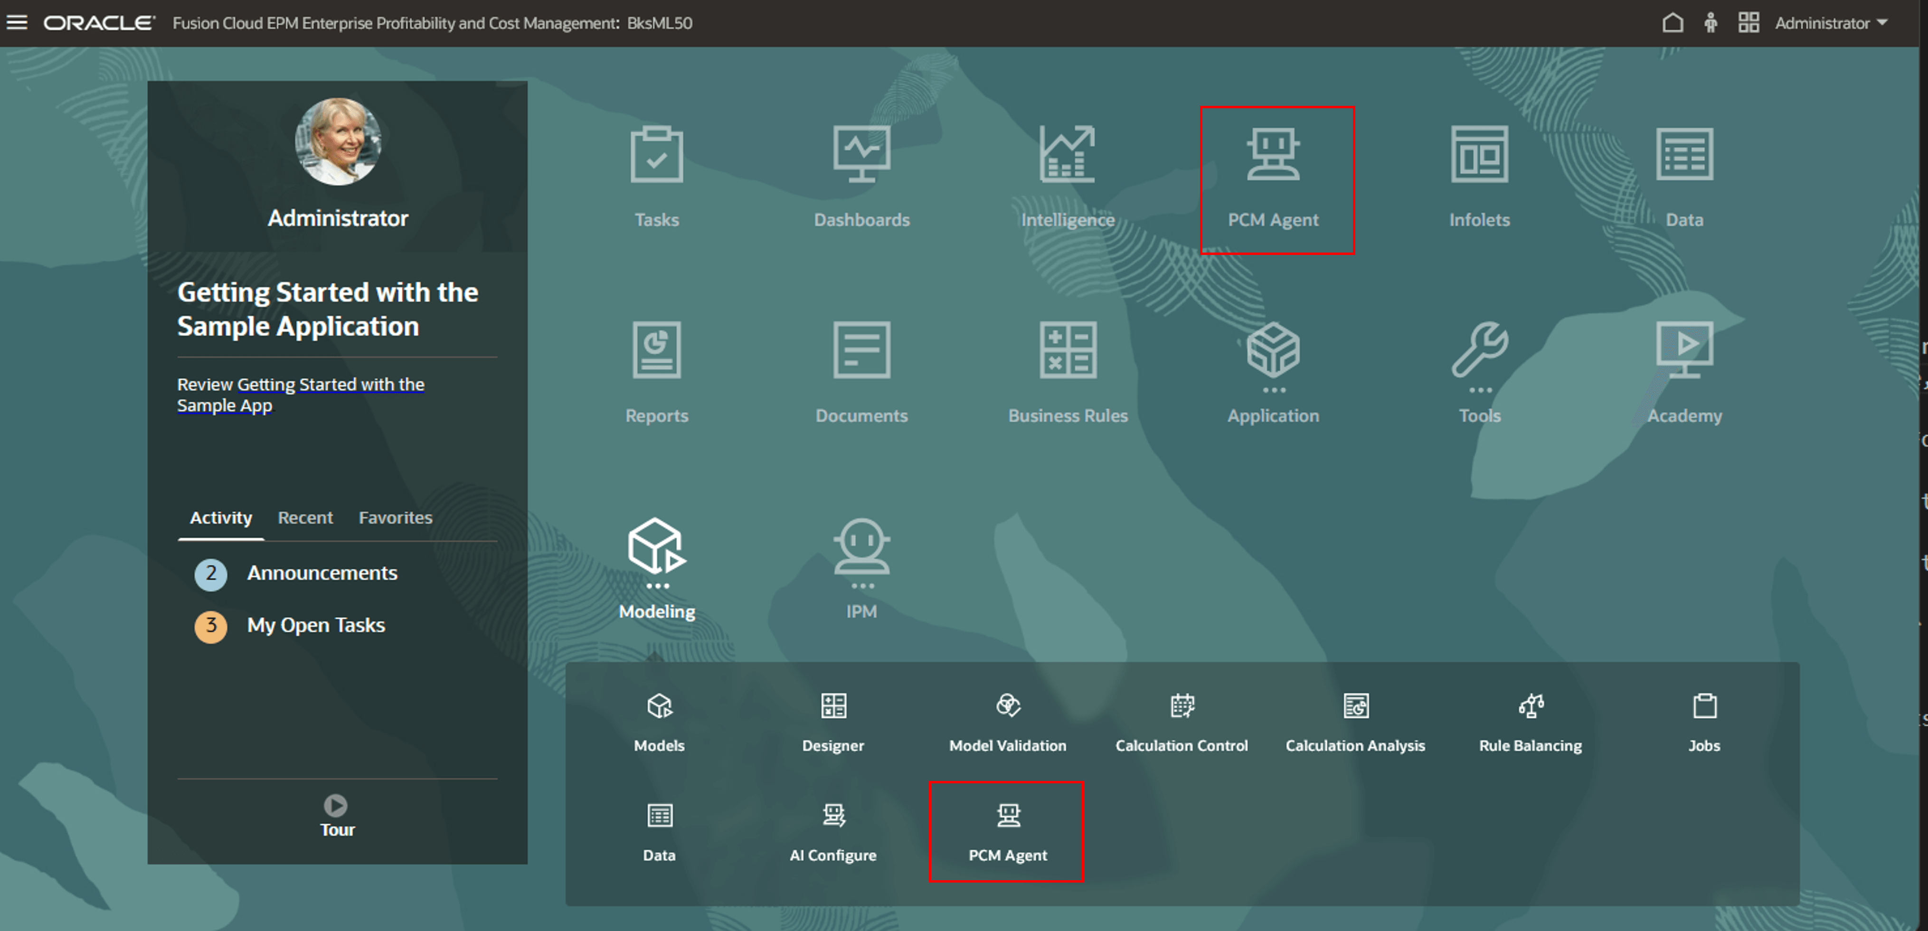Play the Tour video button

coord(335,805)
